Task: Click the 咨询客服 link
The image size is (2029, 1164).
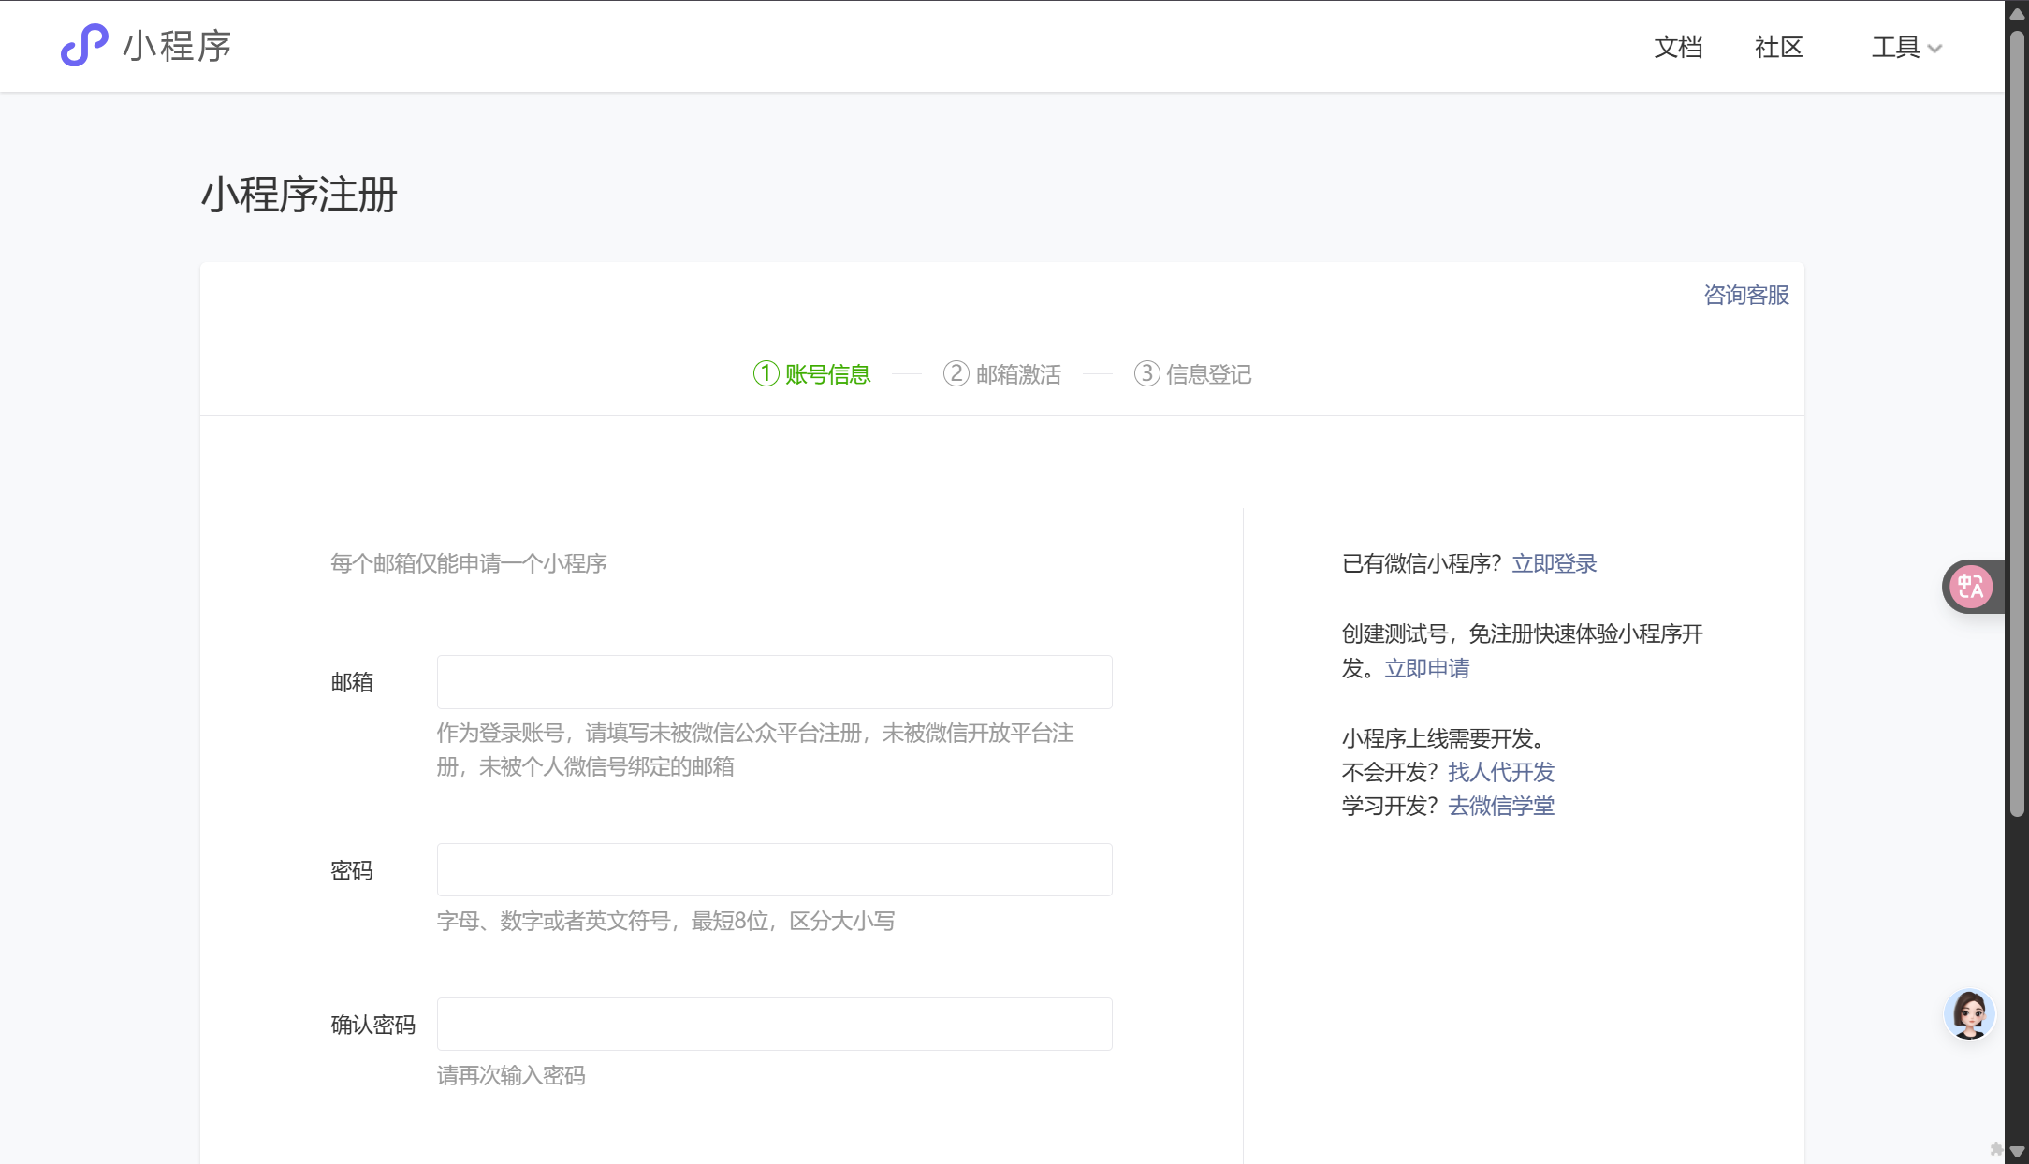Action: [1745, 295]
